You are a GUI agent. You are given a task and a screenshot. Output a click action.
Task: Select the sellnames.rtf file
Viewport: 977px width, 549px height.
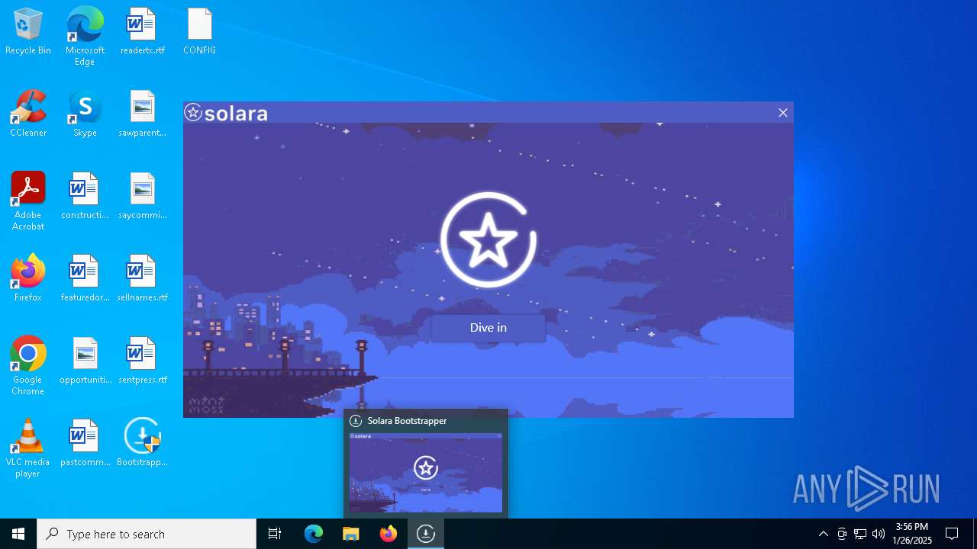[142, 278]
